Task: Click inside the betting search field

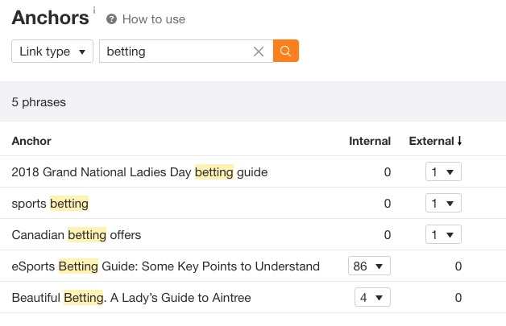Action: pos(176,52)
